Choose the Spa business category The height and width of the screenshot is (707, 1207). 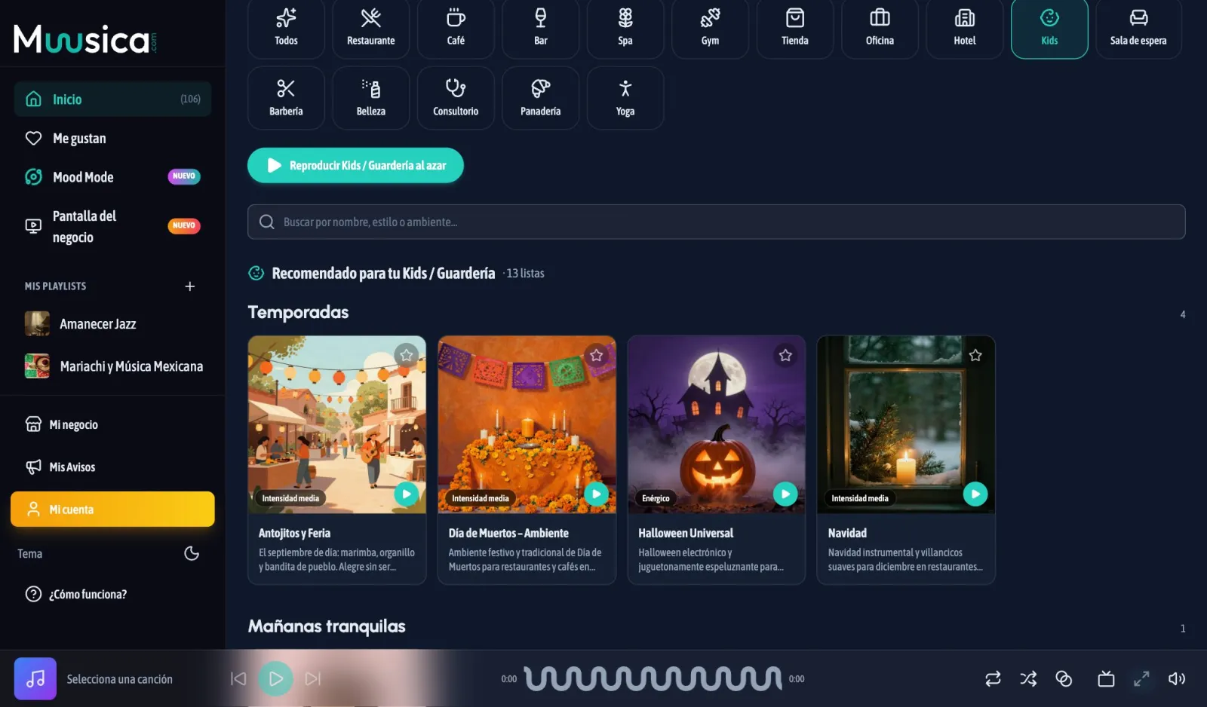pyautogui.click(x=625, y=28)
